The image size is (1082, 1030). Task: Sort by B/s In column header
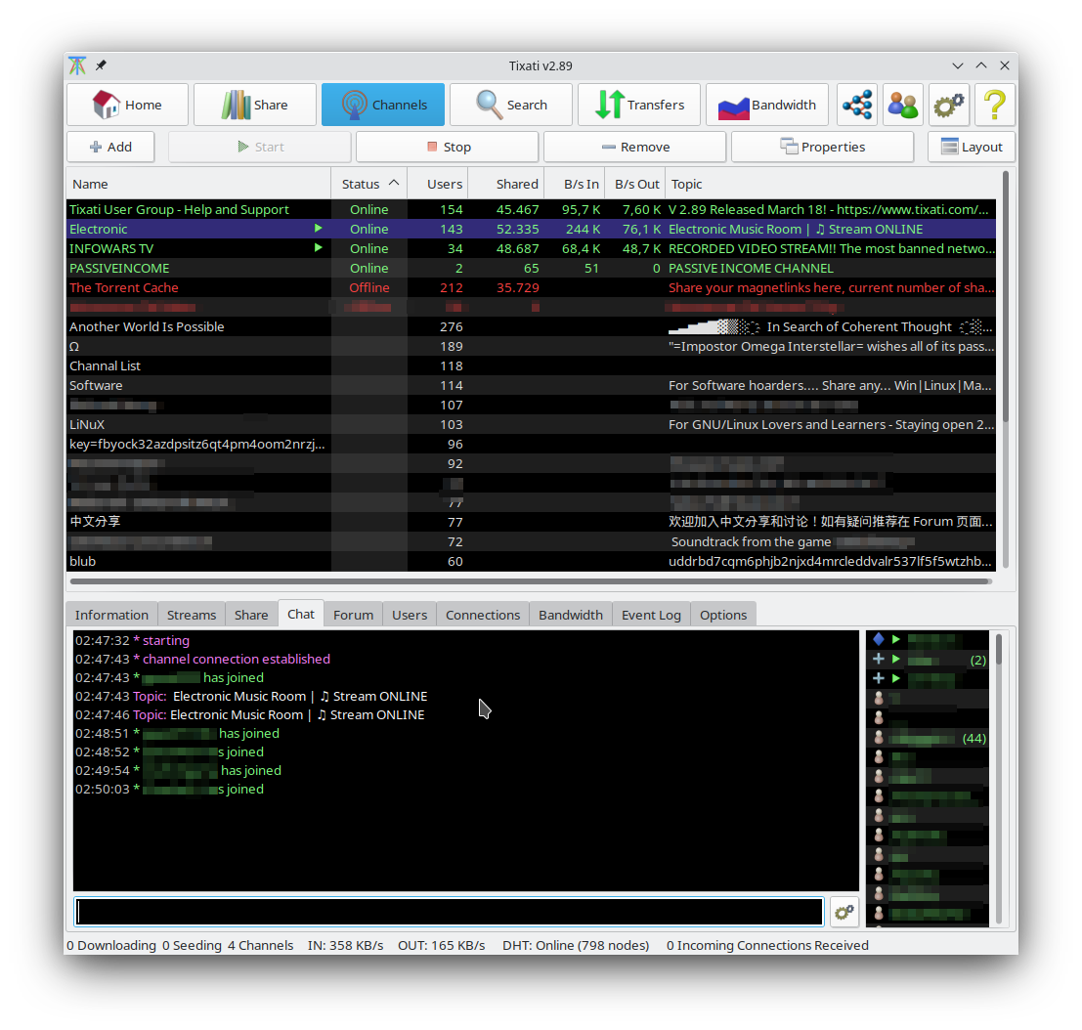[x=574, y=184]
